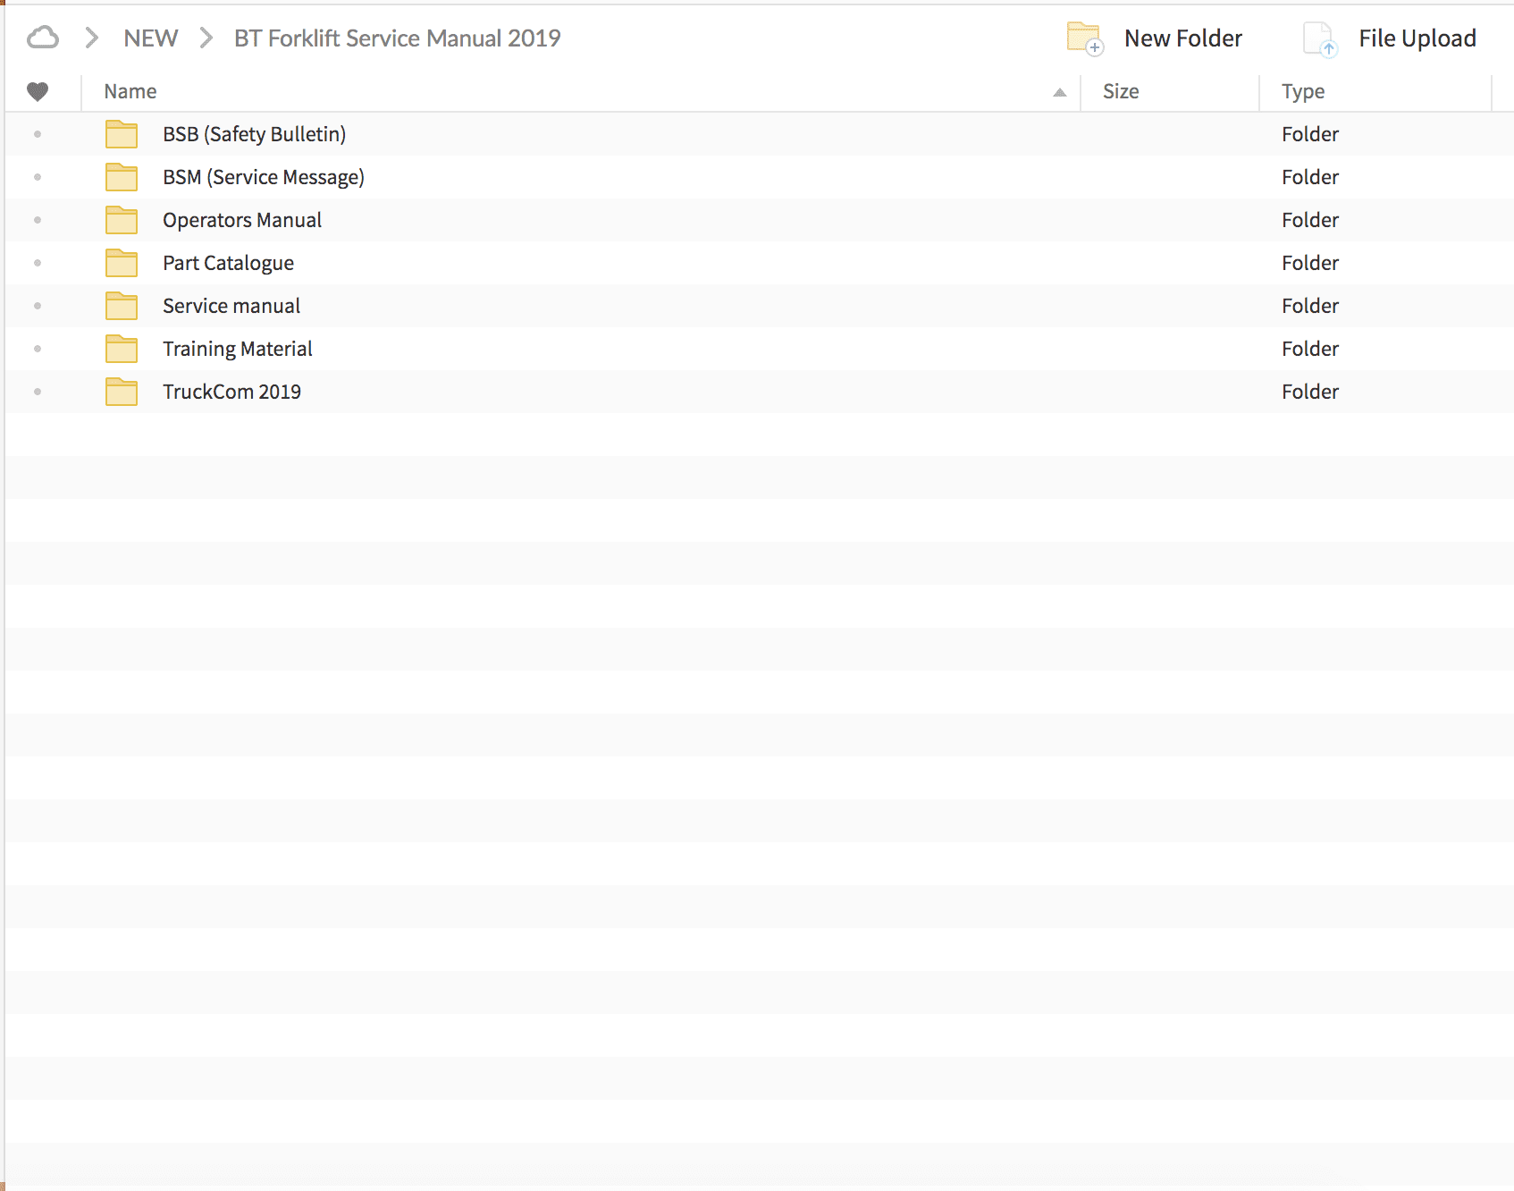Click the Operators Manual folder icon
This screenshot has width=1514, height=1191.
point(122,220)
